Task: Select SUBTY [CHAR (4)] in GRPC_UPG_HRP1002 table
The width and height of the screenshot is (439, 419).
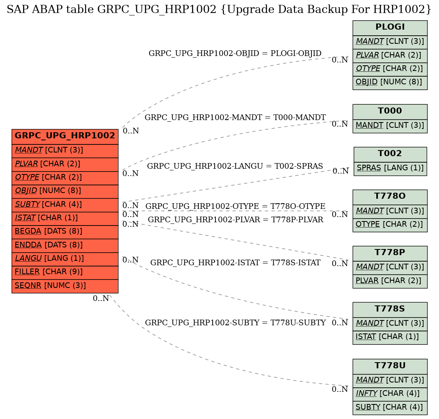Action: click(x=65, y=205)
